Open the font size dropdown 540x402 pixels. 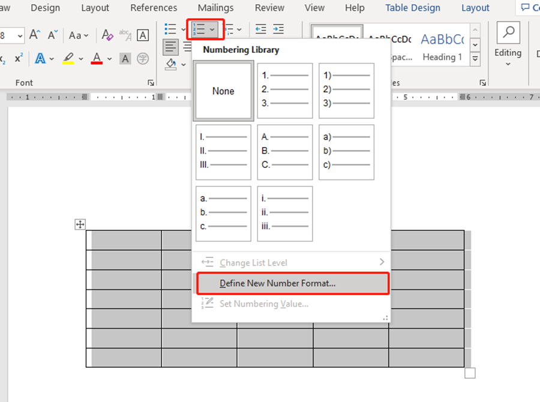point(20,36)
